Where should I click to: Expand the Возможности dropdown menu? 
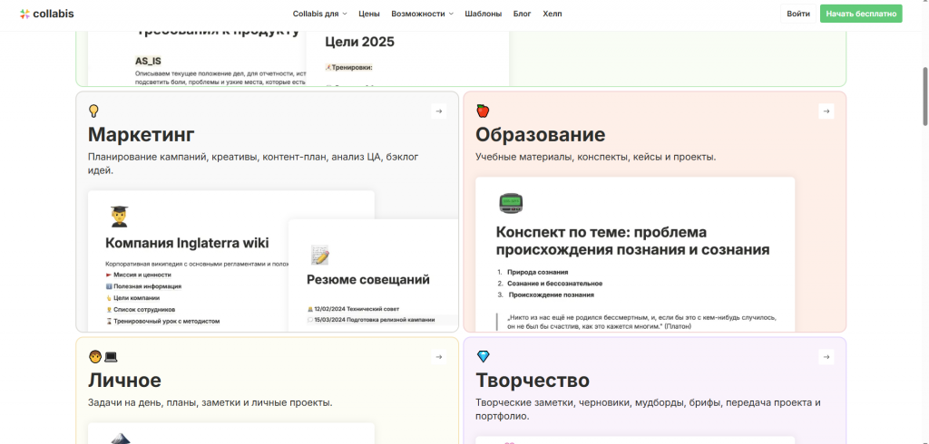[x=422, y=14]
